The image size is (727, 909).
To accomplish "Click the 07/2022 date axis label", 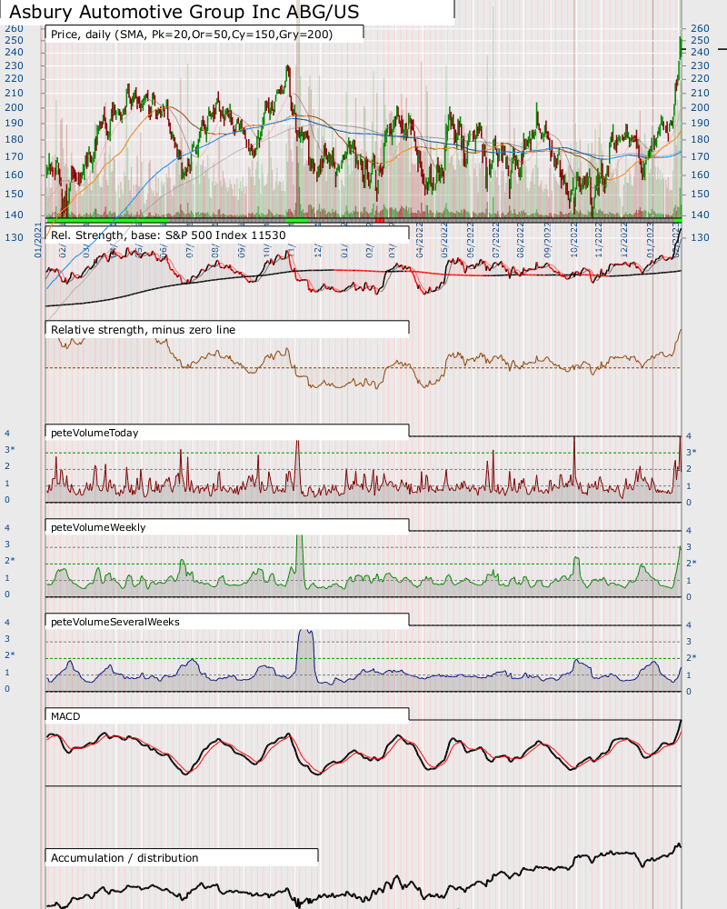I will point(495,240).
